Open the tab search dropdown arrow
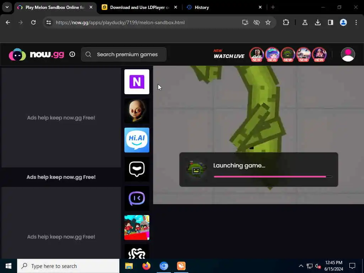Viewport: 364px width, 273px height. pyautogui.click(x=7, y=7)
